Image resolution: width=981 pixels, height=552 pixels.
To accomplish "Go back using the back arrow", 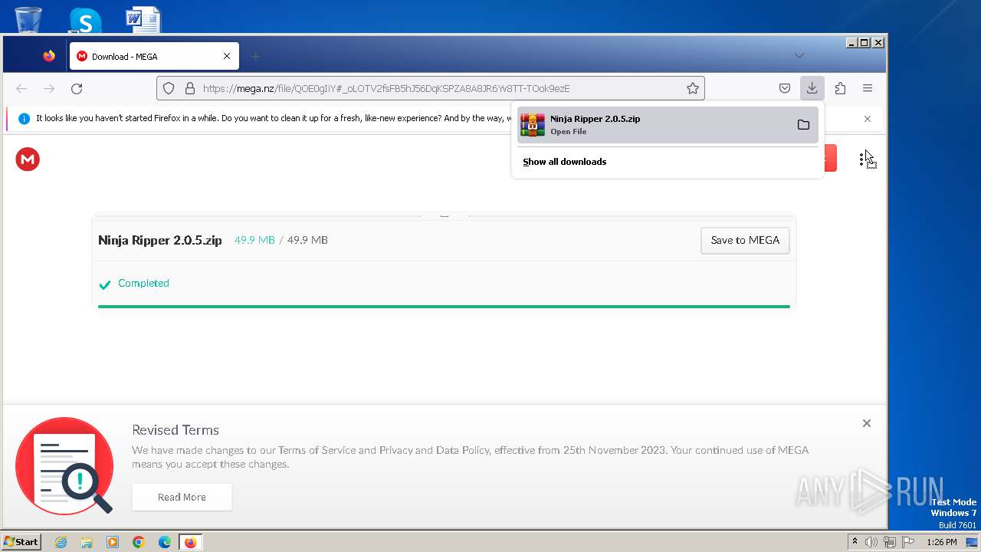I will 21,89.
